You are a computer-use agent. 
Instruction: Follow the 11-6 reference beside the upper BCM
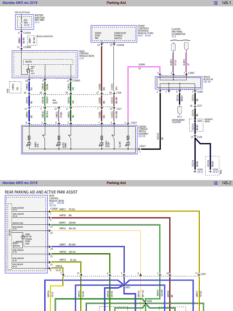[81, 59]
